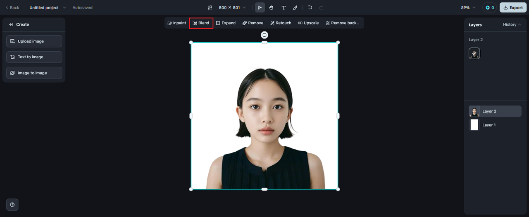This screenshot has width=529, height=217.
Task: Click Image to image button
Action: (34, 73)
